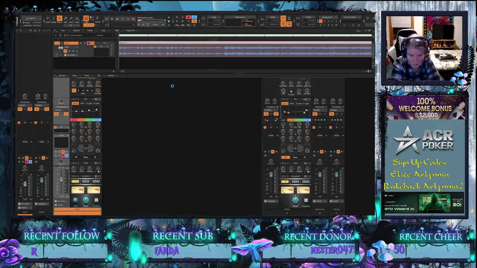Open the Audio track Microphone input dropdown
The height and width of the screenshot is (268, 477).
click(x=71, y=55)
